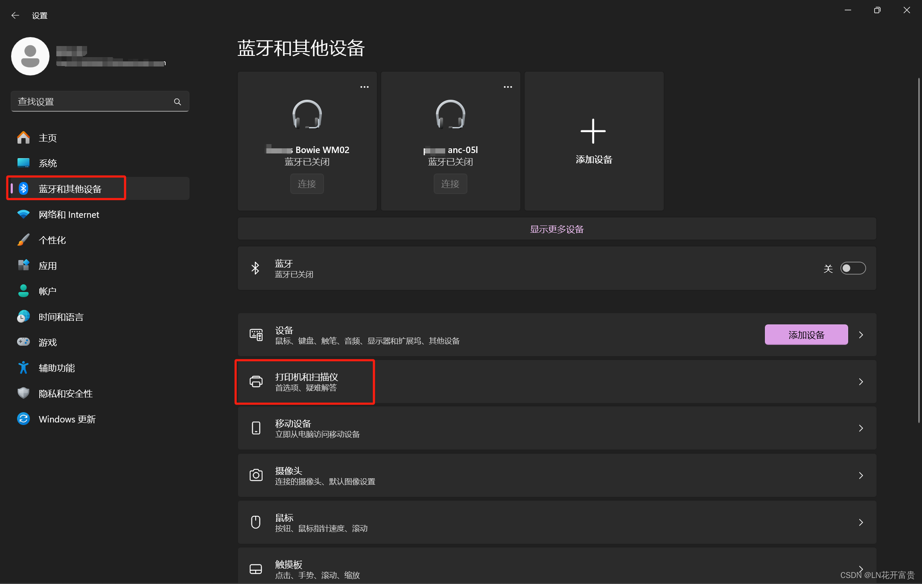Viewport: 922px width, 584px height.
Task: Open 网络和 Internet in sidebar
Action: point(69,215)
